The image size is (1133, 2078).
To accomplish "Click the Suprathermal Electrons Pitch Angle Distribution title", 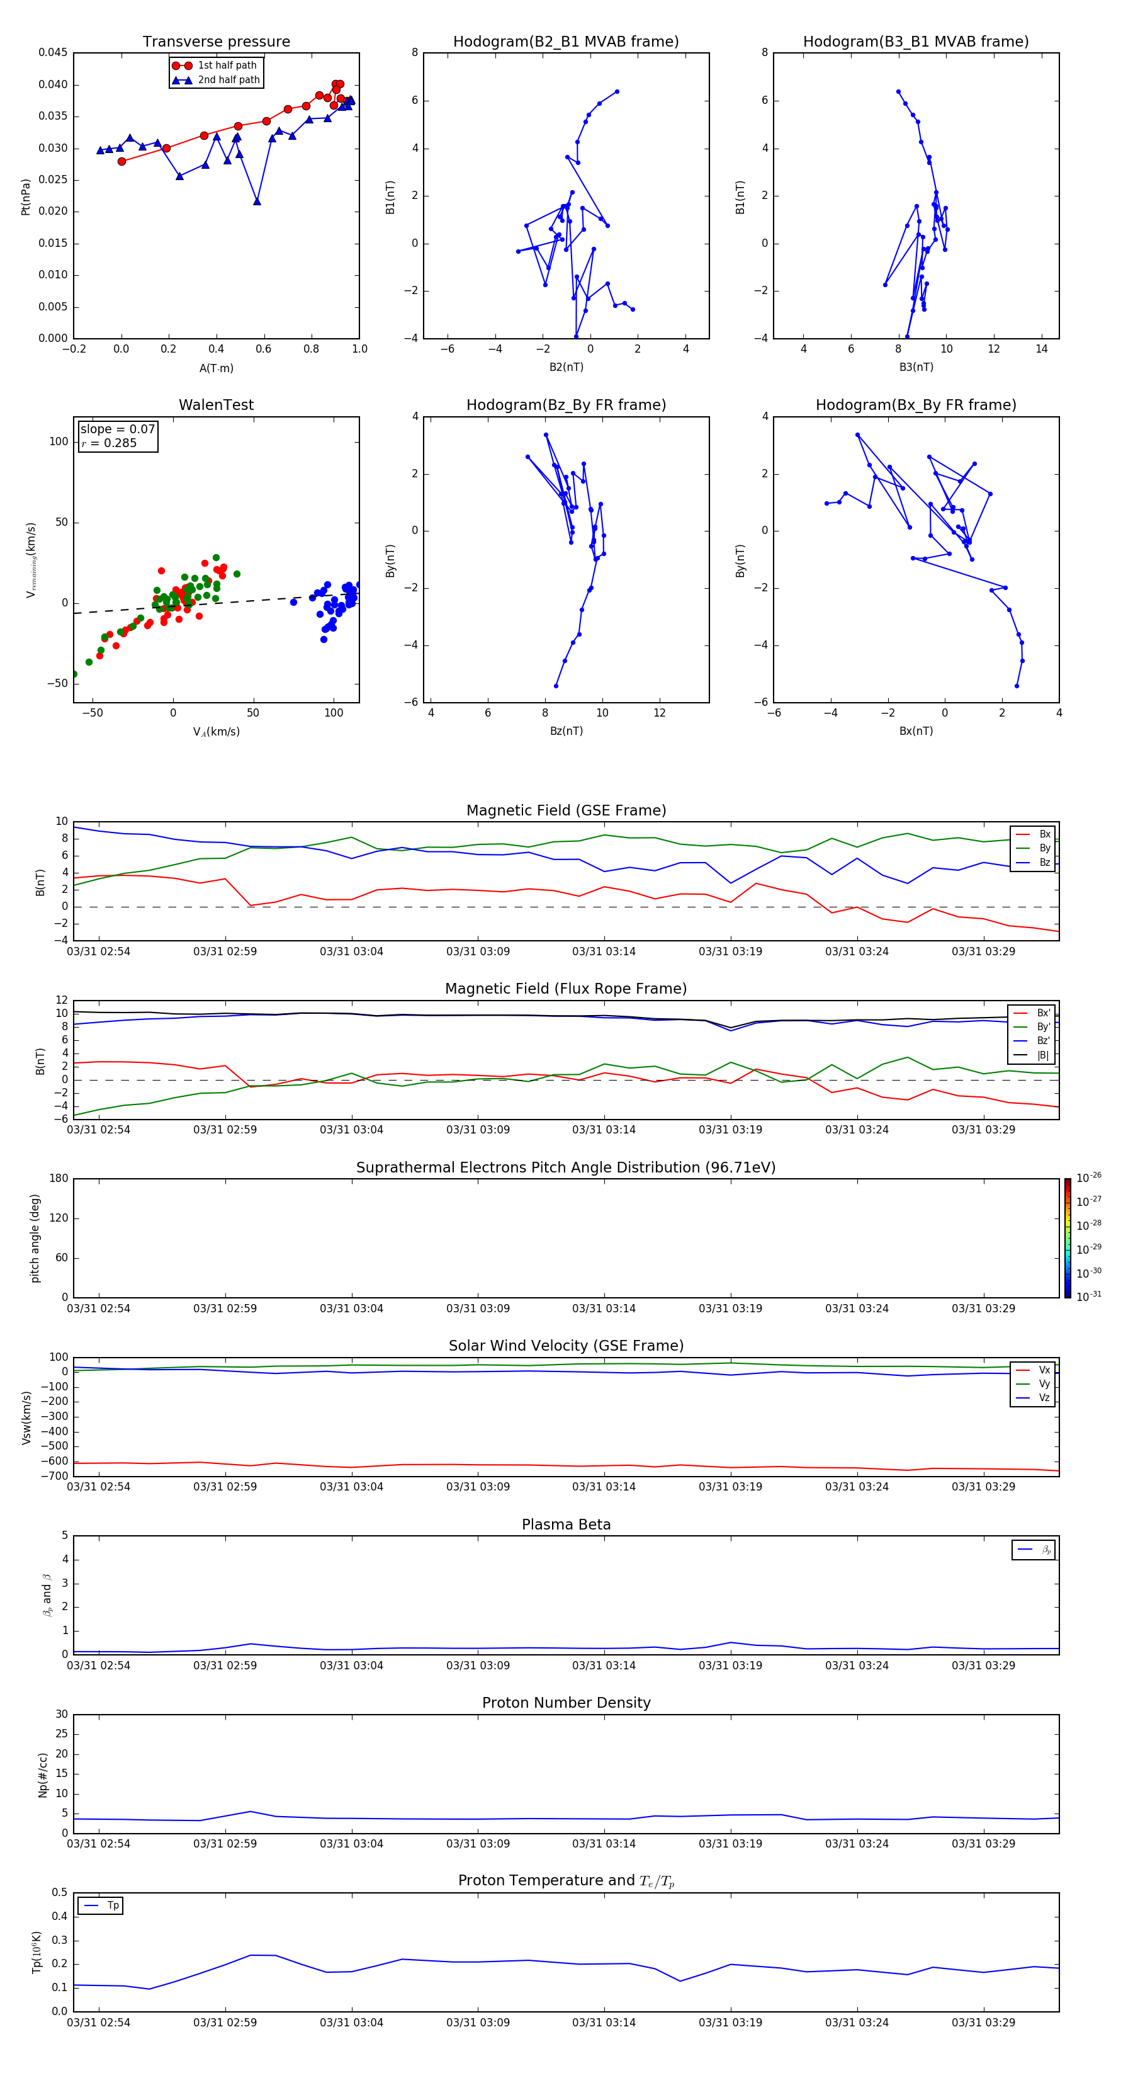I will (566, 1168).
